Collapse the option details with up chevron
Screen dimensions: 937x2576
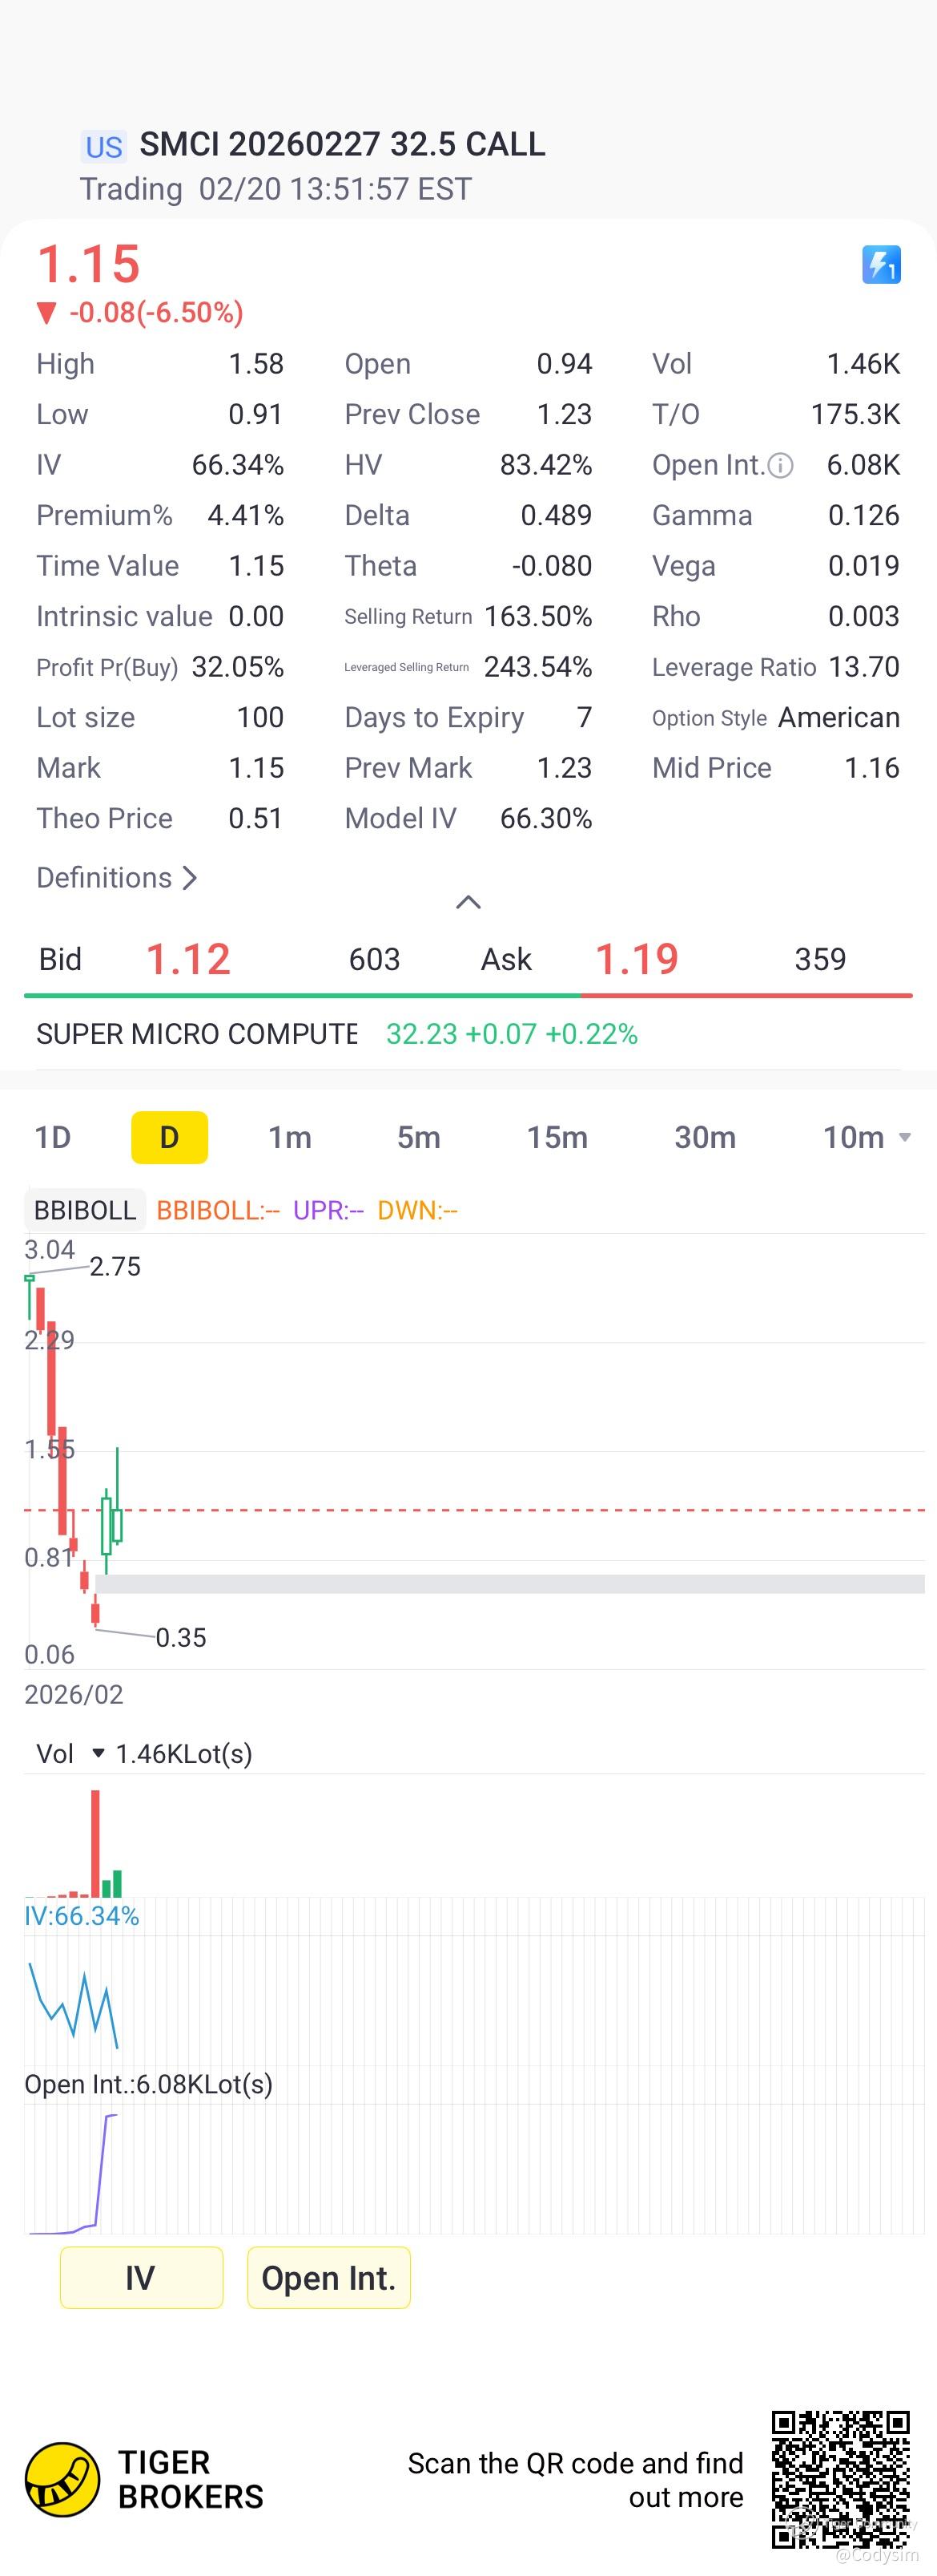pos(468,902)
